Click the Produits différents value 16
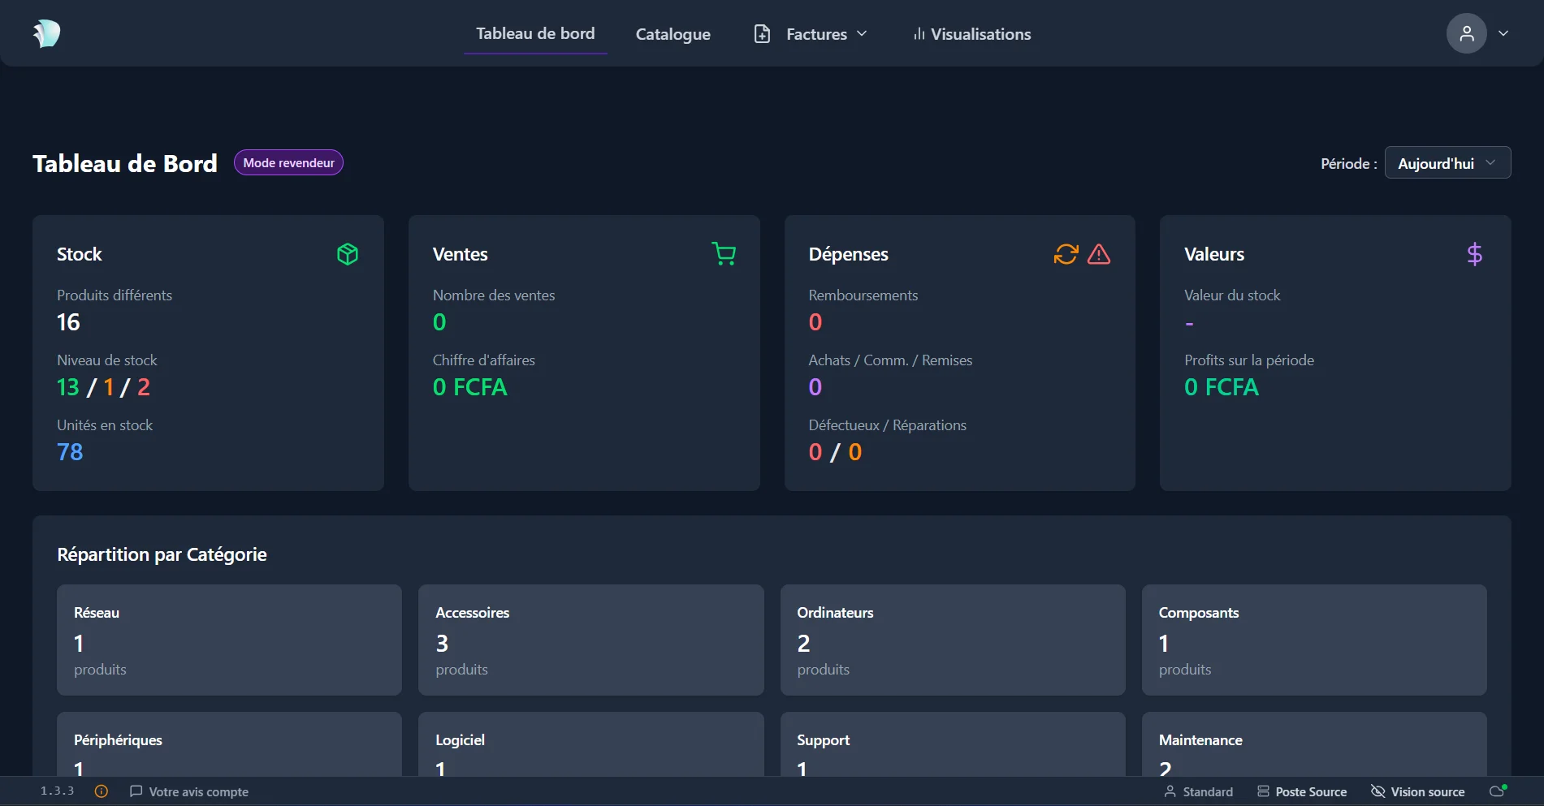Image resolution: width=1544 pixels, height=806 pixels. pos(68,322)
